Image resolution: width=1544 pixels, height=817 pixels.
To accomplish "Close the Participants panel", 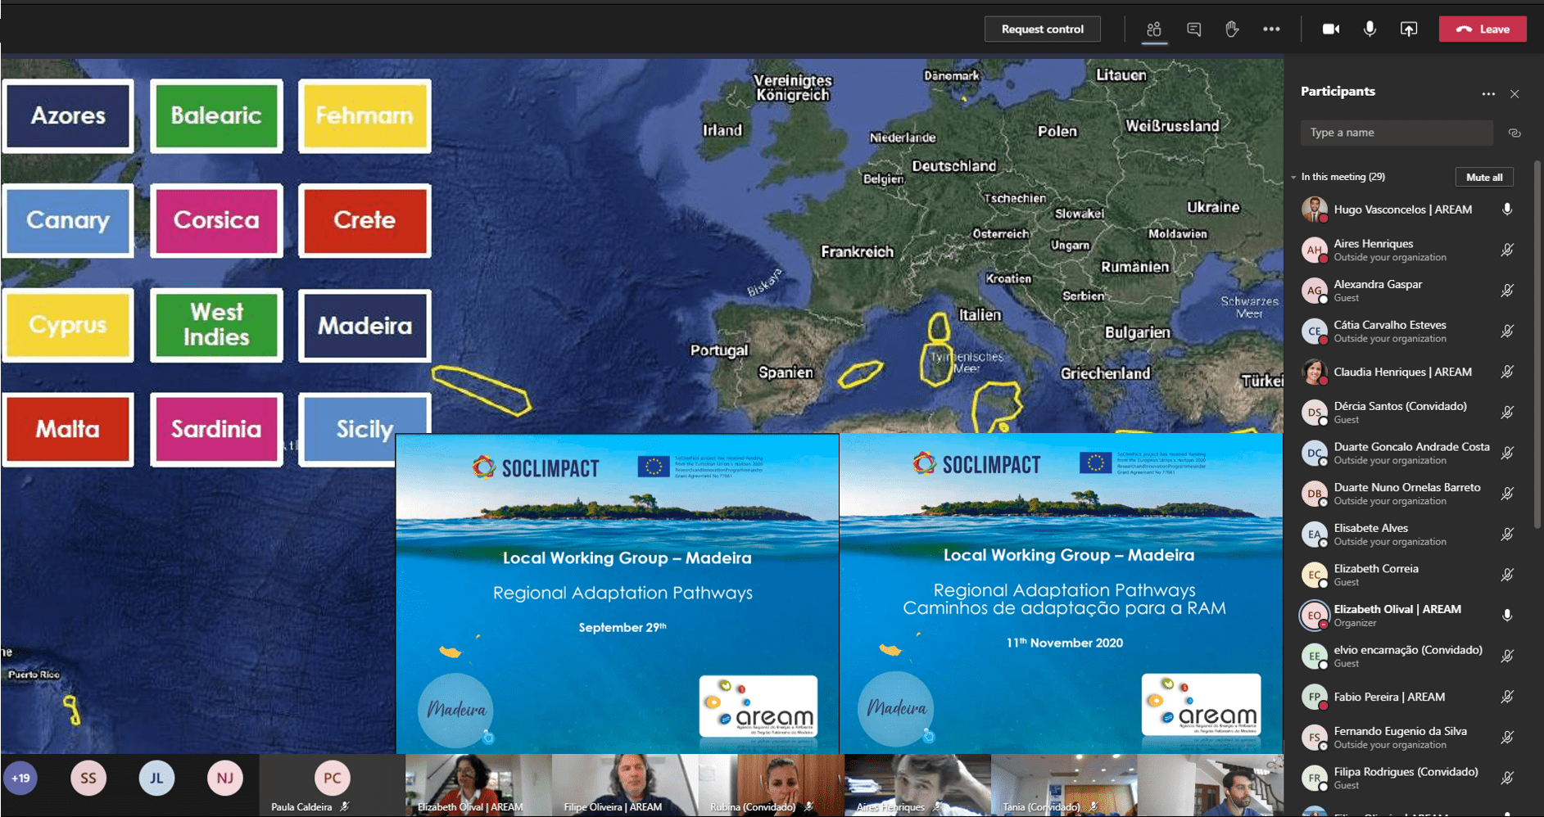I will 1515,94.
